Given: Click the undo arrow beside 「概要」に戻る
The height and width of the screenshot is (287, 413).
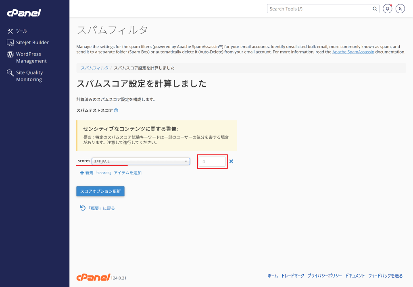Looking at the screenshot, I should (x=82, y=208).
